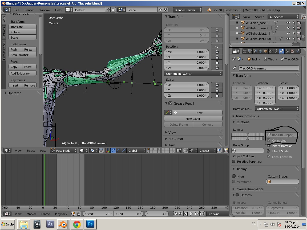The width and height of the screenshot is (307, 230).
Task: Uncheck the Inherit Rotation checkbox
Action: 268,146
